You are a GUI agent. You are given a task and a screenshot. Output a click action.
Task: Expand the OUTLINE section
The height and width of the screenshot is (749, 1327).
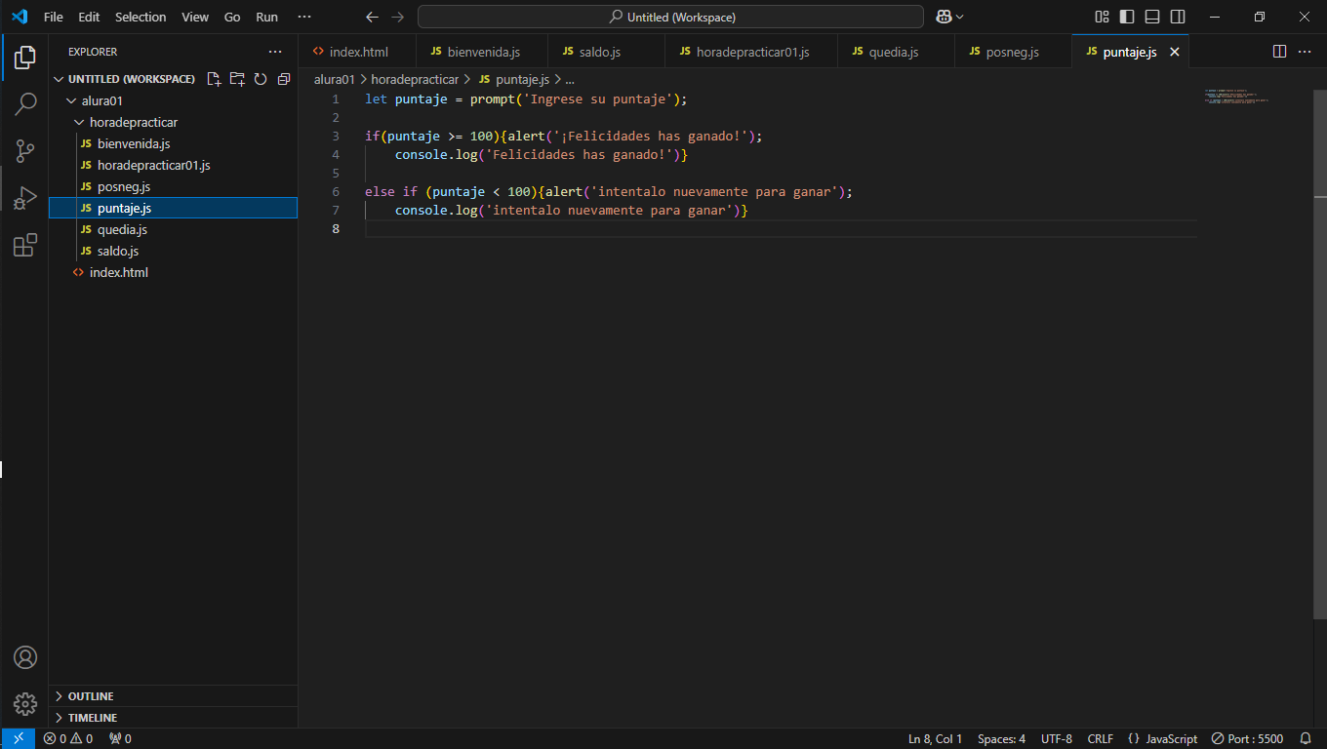point(173,696)
